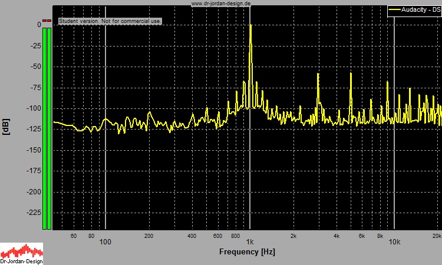The width and height of the screenshot is (442, 265).
Task: Click the -150 dB axis label
Action: 34,150
